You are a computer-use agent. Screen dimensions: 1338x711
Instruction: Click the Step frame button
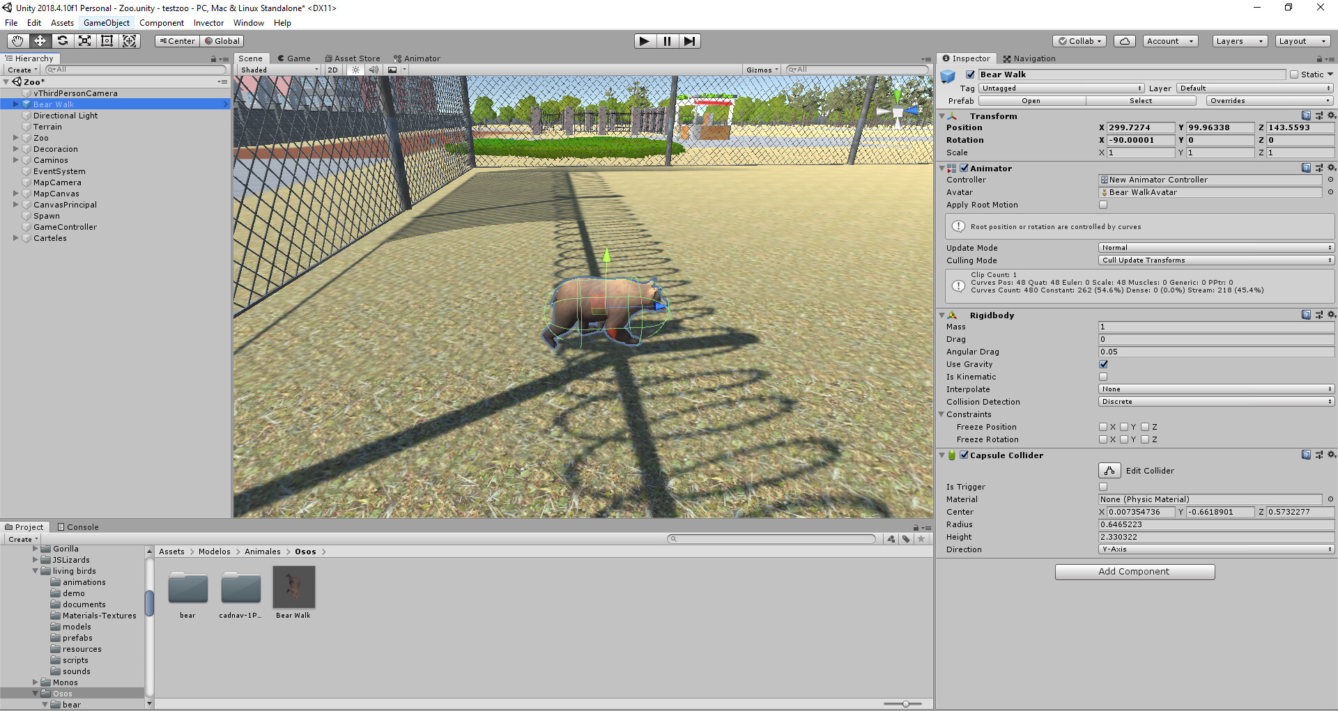click(689, 41)
